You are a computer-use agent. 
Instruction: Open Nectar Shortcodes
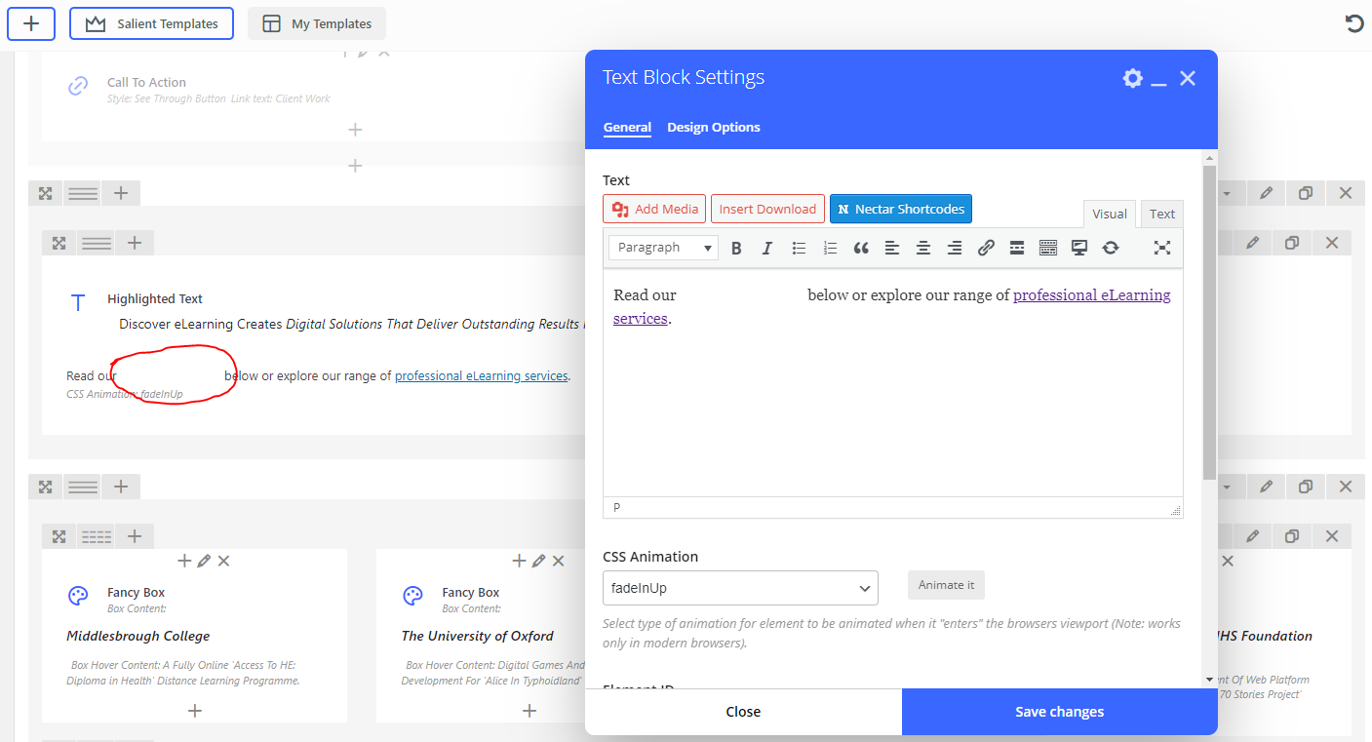pyautogui.click(x=900, y=209)
